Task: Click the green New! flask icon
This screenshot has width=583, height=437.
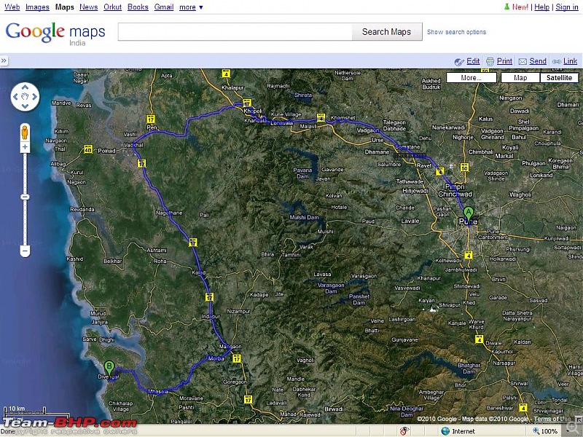Action: tap(506, 7)
